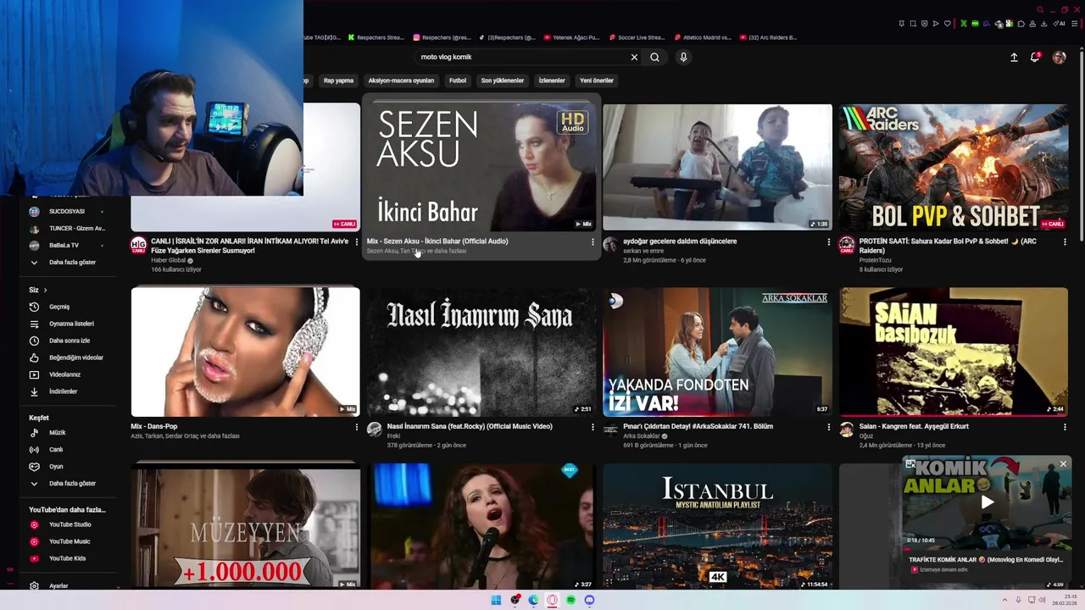Image resolution: width=1085 pixels, height=610 pixels.
Task: Expand mini player with its top-left icon
Action: [910, 464]
